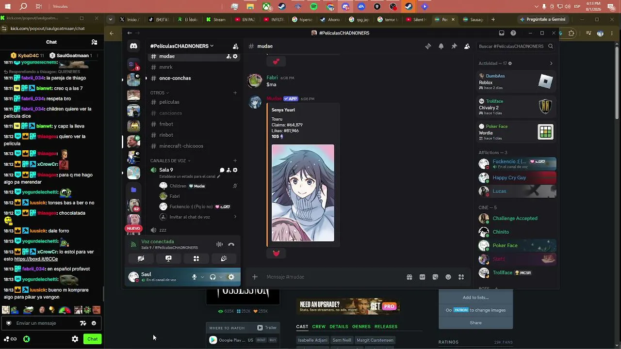621x349 pixels.
Task: Expand Invitar al chat de voz arrow
Action: point(235,217)
